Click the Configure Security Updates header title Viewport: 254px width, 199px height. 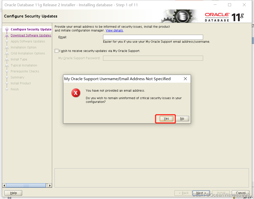(x=31, y=16)
